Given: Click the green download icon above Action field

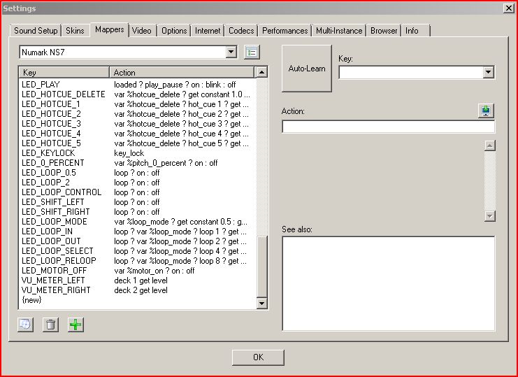Looking at the screenshot, I should [x=486, y=111].
